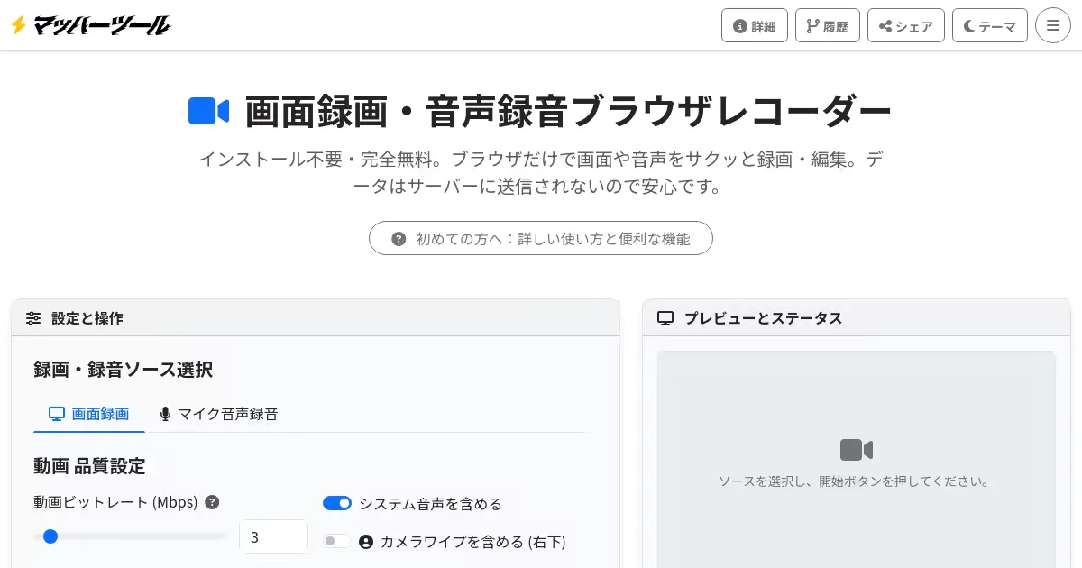Open the 詳細 info button
This screenshot has width=1082, height=568.
coord(755,25)
